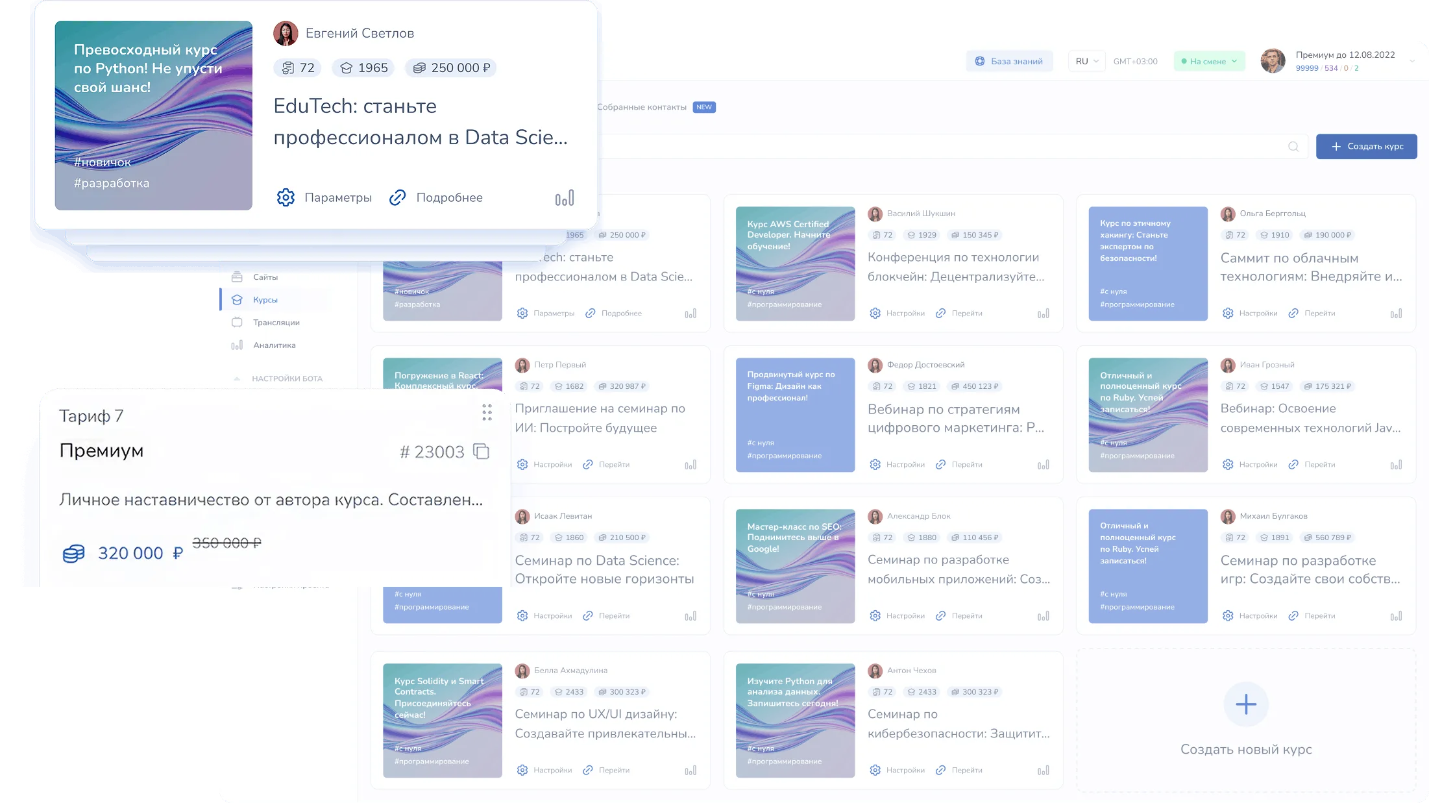Open the SEO мастер-класс thumbnail
The width and height of the screenshot is (1429, 803).
796,566
